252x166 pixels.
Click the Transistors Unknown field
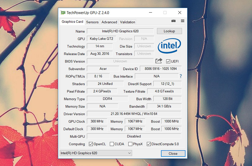point(144,54)
